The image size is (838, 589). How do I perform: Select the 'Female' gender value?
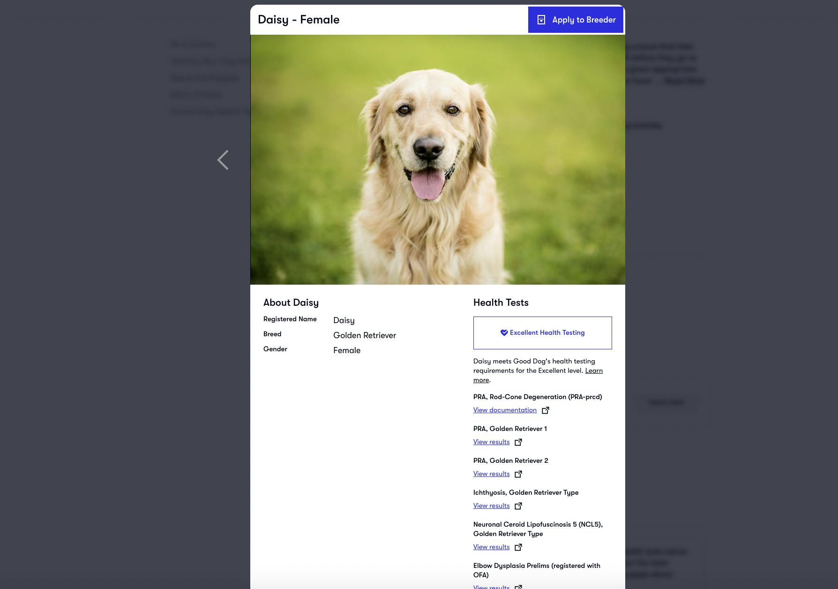(x=347, y=350)
